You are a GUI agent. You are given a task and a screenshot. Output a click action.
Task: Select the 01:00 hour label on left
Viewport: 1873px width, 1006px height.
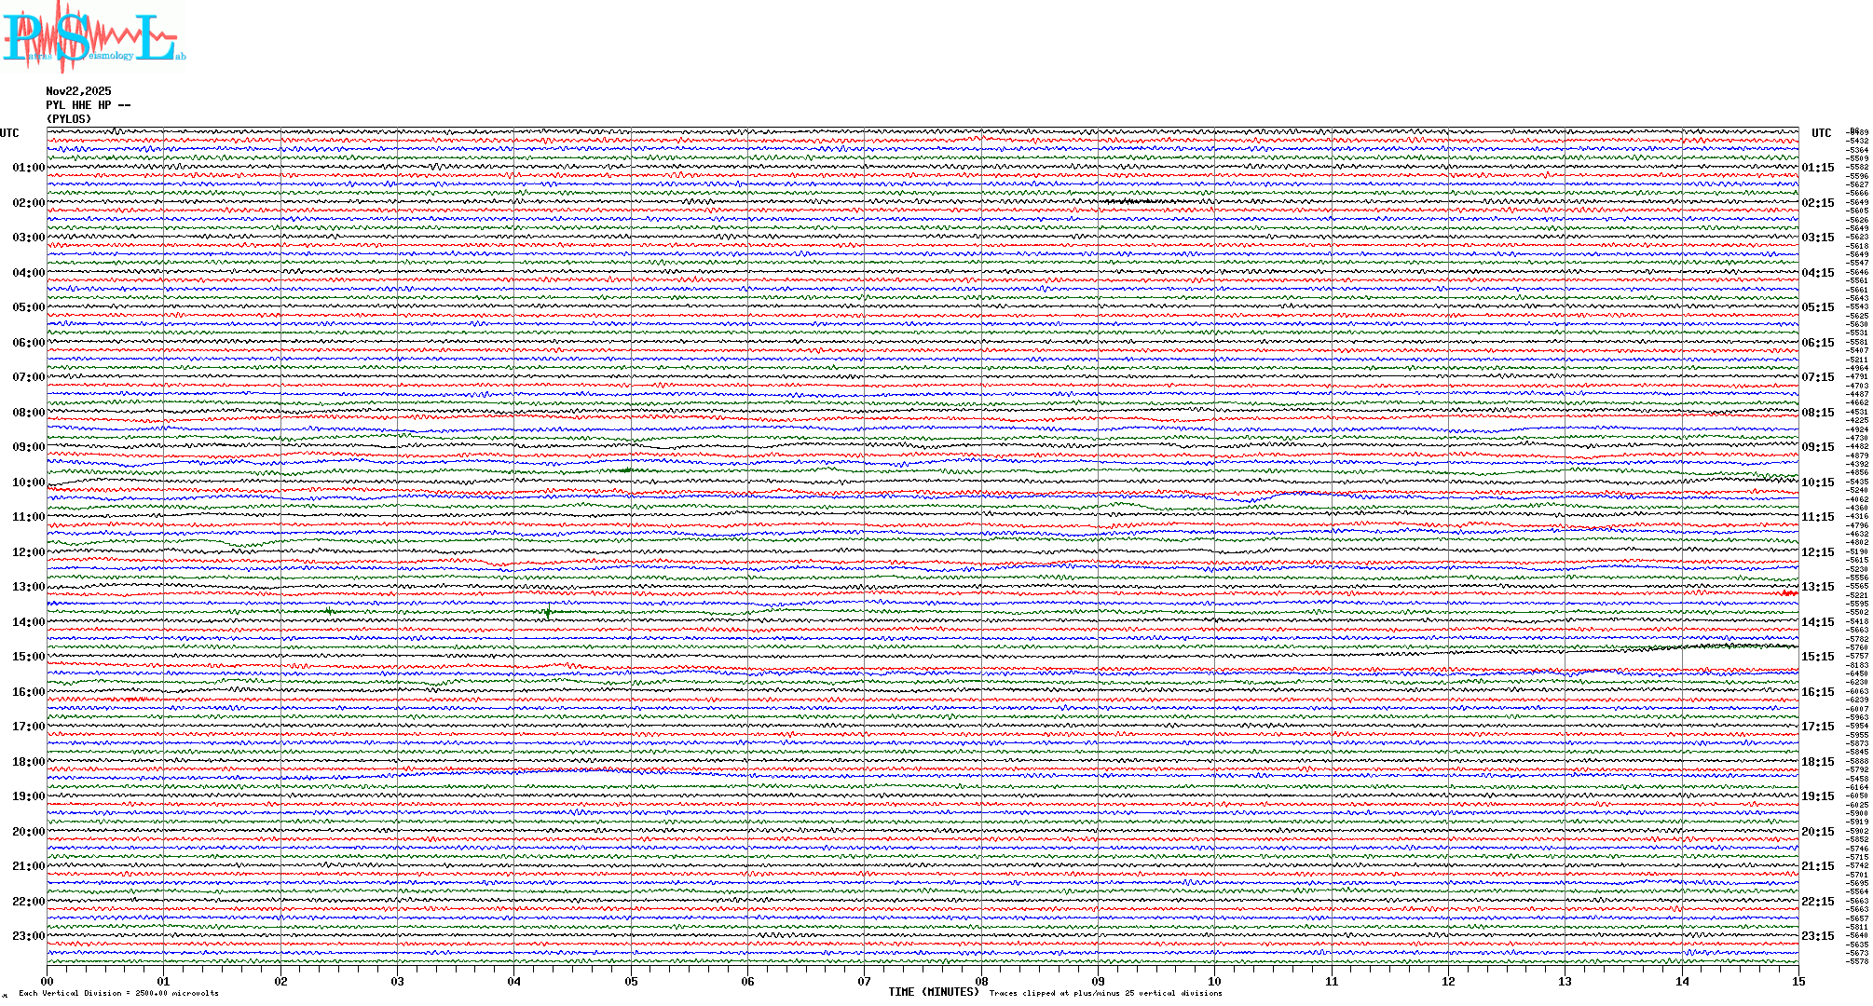tap(28, 168)
